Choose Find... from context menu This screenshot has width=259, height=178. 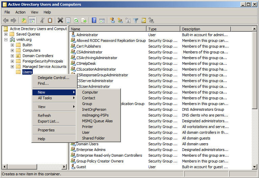(54, 83)
